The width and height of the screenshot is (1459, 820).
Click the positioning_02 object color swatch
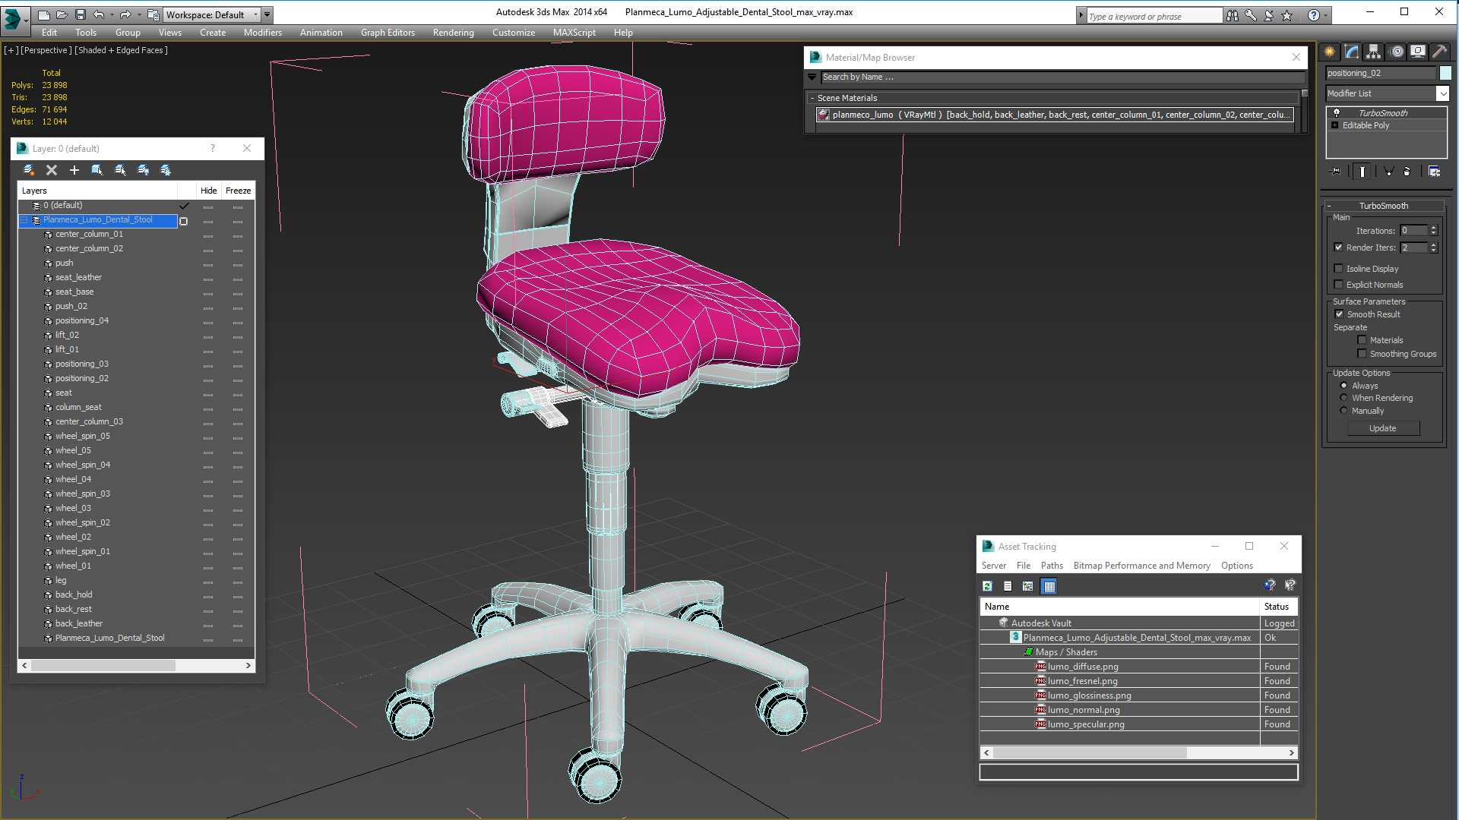pos(1445,73)
